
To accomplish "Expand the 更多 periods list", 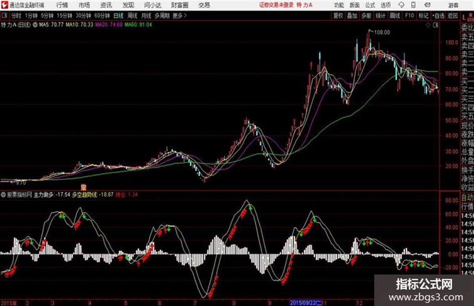I will (x=180, y=16).
